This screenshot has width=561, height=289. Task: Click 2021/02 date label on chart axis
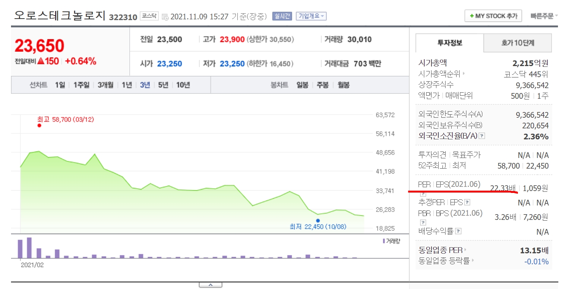(32, 265)
